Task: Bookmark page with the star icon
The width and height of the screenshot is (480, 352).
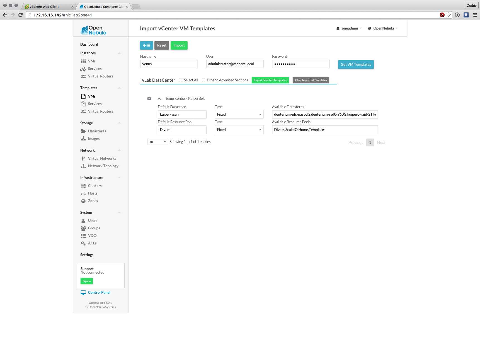Action: pyautogui.click(x=448, y=15)
